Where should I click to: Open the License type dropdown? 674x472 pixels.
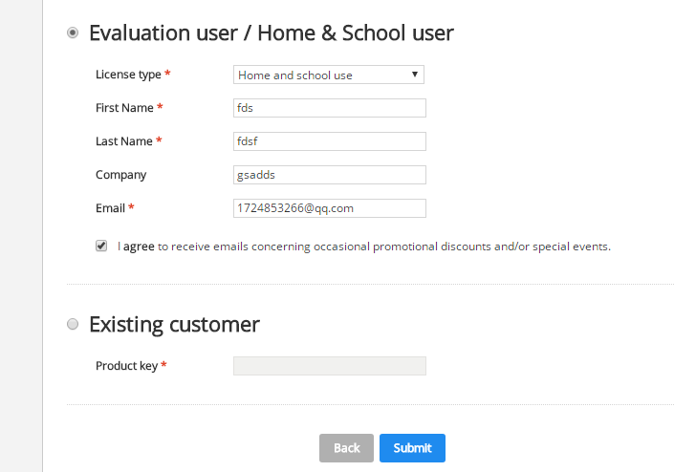pos(329,75)
